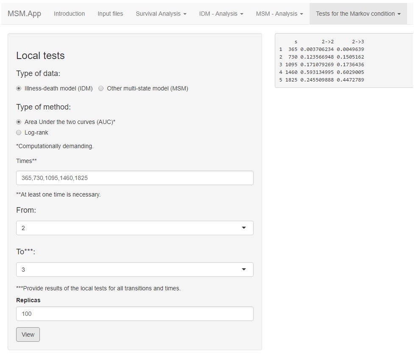Open the Introduction tab
This screenshot has width=416, height=357.
click(x=69, y=14)
